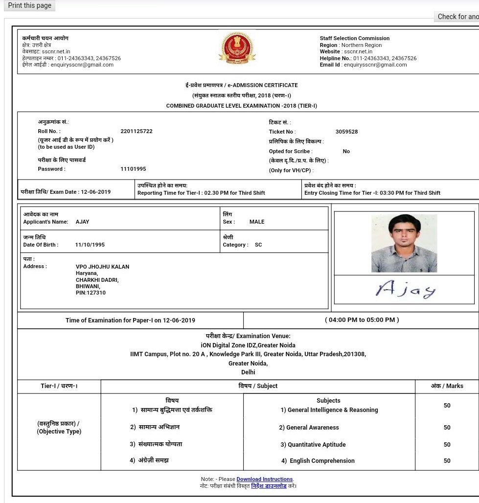Click the Region : Northern Region line
This screenshot has height=503, width=479.
click(351, 45)
